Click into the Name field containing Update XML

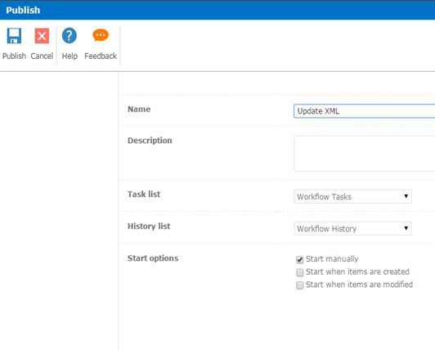[364, 111]
